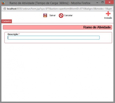
Task: Click the Firefox logo in title bar
Action: (3, 3)
